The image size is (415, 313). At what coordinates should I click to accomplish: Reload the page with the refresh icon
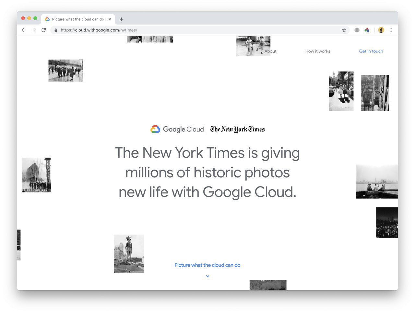44,30
